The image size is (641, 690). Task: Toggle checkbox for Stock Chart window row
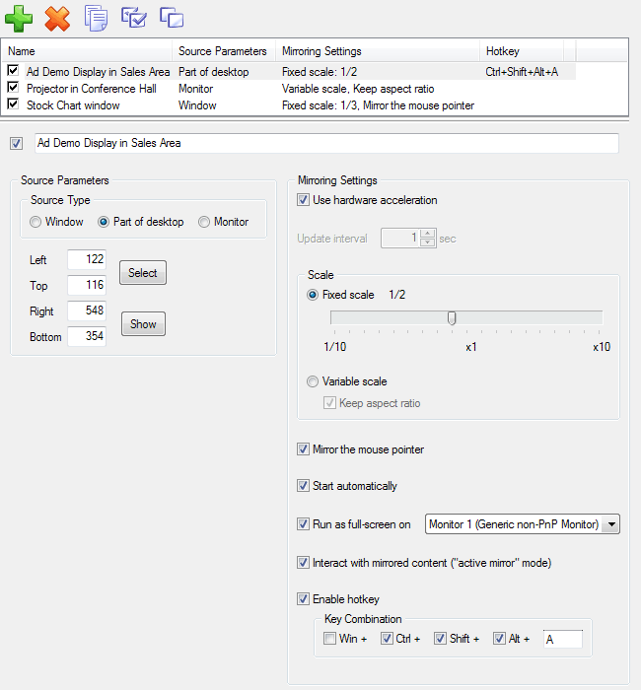13,103
